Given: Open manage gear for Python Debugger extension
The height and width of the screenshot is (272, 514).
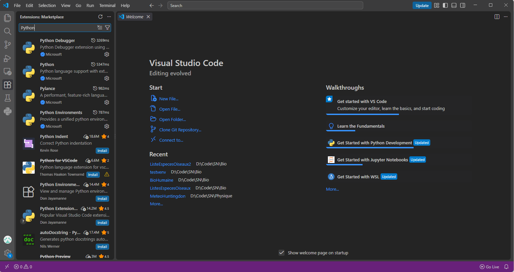Looking at the screenshot, I should coord(107,54).
